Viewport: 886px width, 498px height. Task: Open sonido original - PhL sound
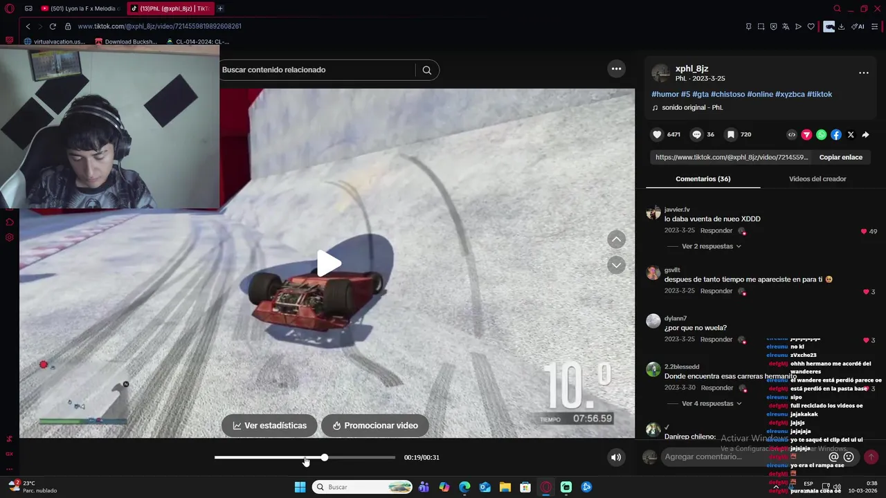coord(692,108)
